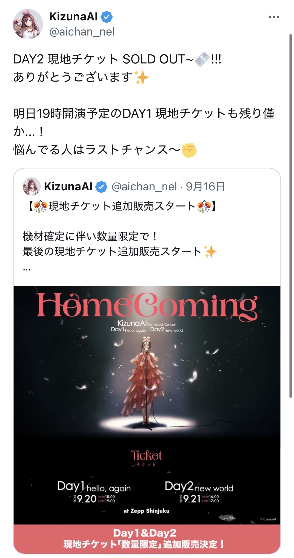Screen dimensions: 294x558
Task: Click the raised fist emoji after ラストチャンス
Action: (189, 150)
